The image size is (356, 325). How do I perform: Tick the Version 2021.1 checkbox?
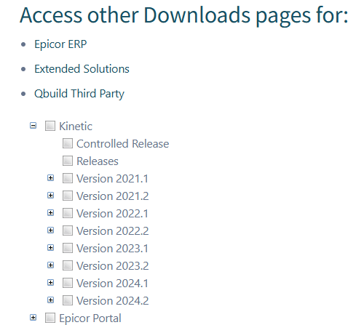[68, 178]
